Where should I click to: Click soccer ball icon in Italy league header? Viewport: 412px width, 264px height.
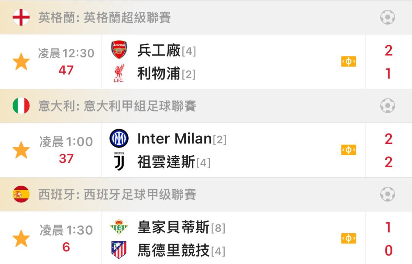388,106
